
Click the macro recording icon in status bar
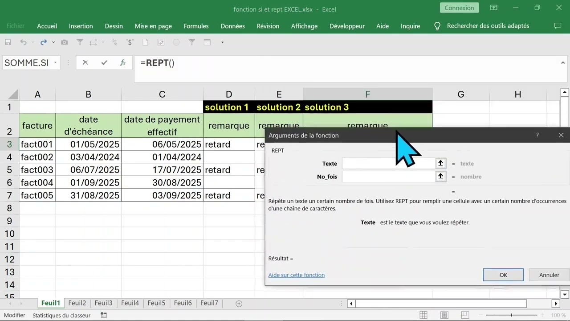pos(104,315)
